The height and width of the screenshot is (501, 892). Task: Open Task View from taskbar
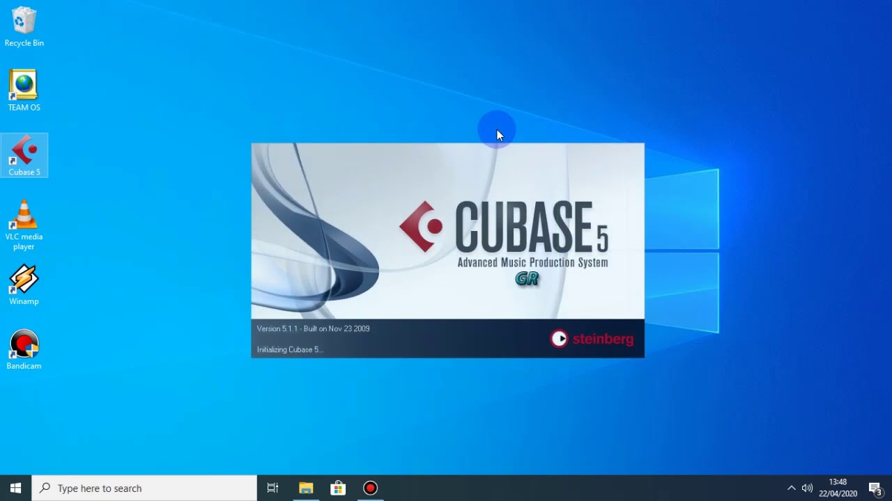(272, 488)
